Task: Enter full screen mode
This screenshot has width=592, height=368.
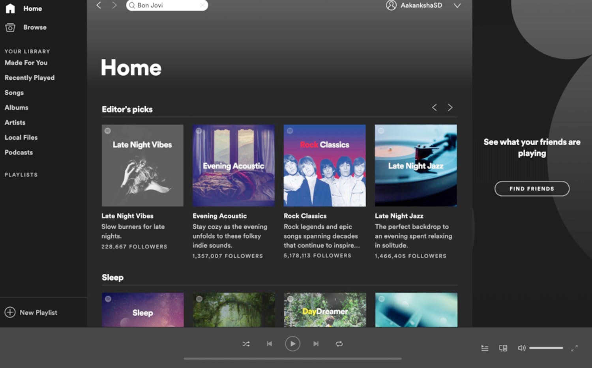Action: pos(574,348)
